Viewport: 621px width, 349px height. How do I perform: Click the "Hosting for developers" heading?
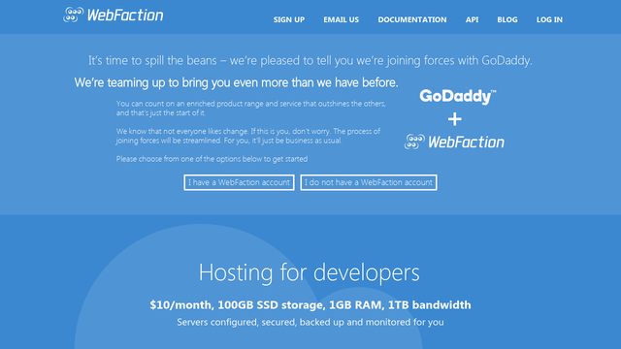tap(309, 272)
